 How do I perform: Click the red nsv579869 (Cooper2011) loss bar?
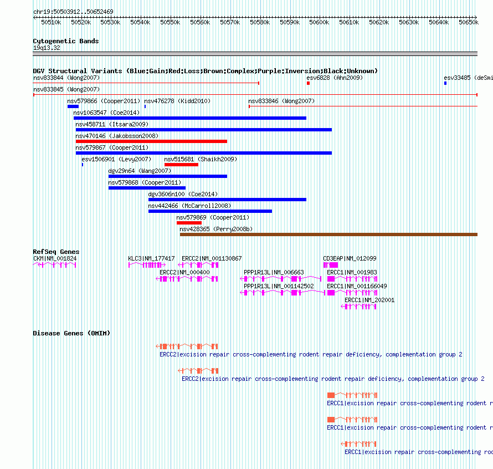tap(189, 223)
